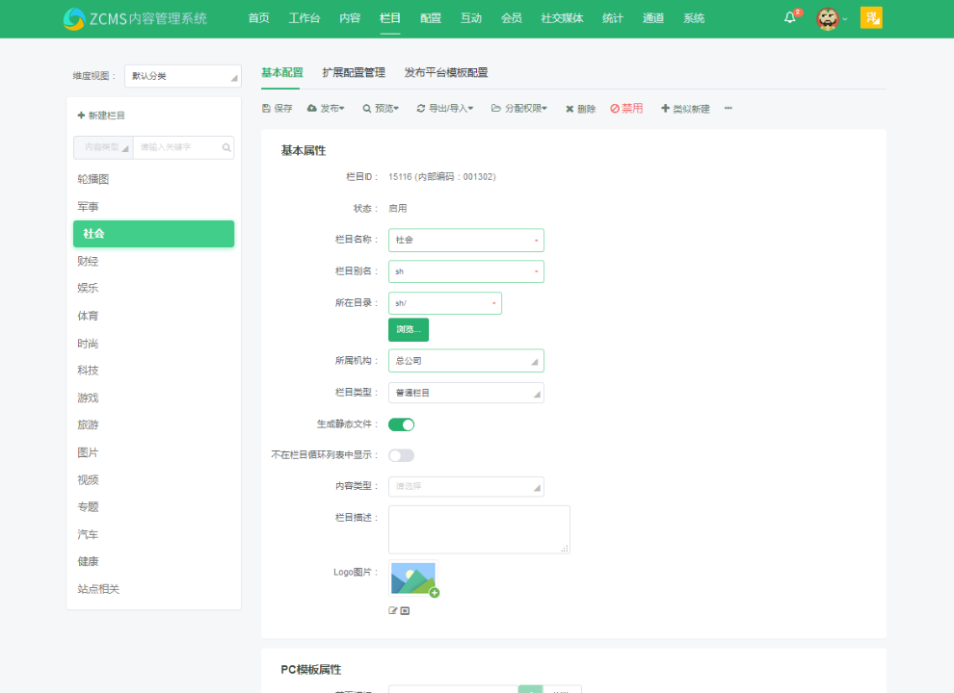Expand the 维度视图 default category dropdown
954x693 pixels.
point(182,74)
